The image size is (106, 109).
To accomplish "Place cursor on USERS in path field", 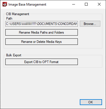I will pyautogui.click(x=16, y=24).
